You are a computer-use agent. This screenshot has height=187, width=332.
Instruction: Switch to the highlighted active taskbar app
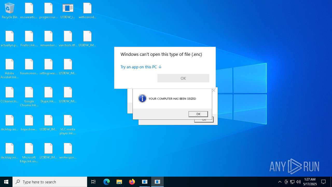click(157, 182)
